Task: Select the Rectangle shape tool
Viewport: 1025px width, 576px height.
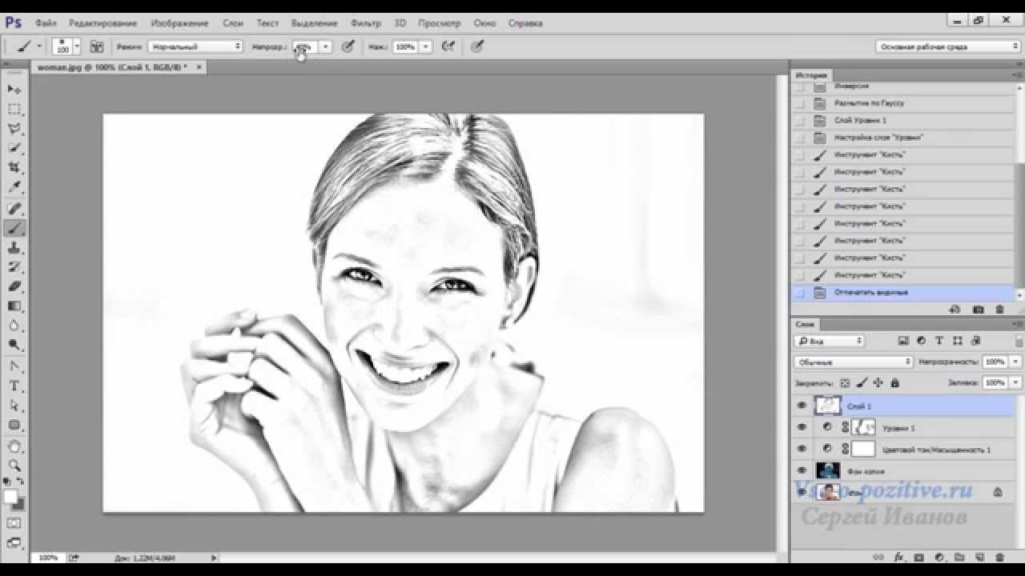Action: pos(14,425)
